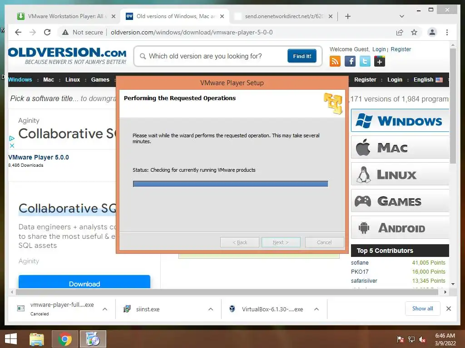Click the page's horizontal scrollbar
This screenshot has height=348, width=465.
(x=227, y=292)
